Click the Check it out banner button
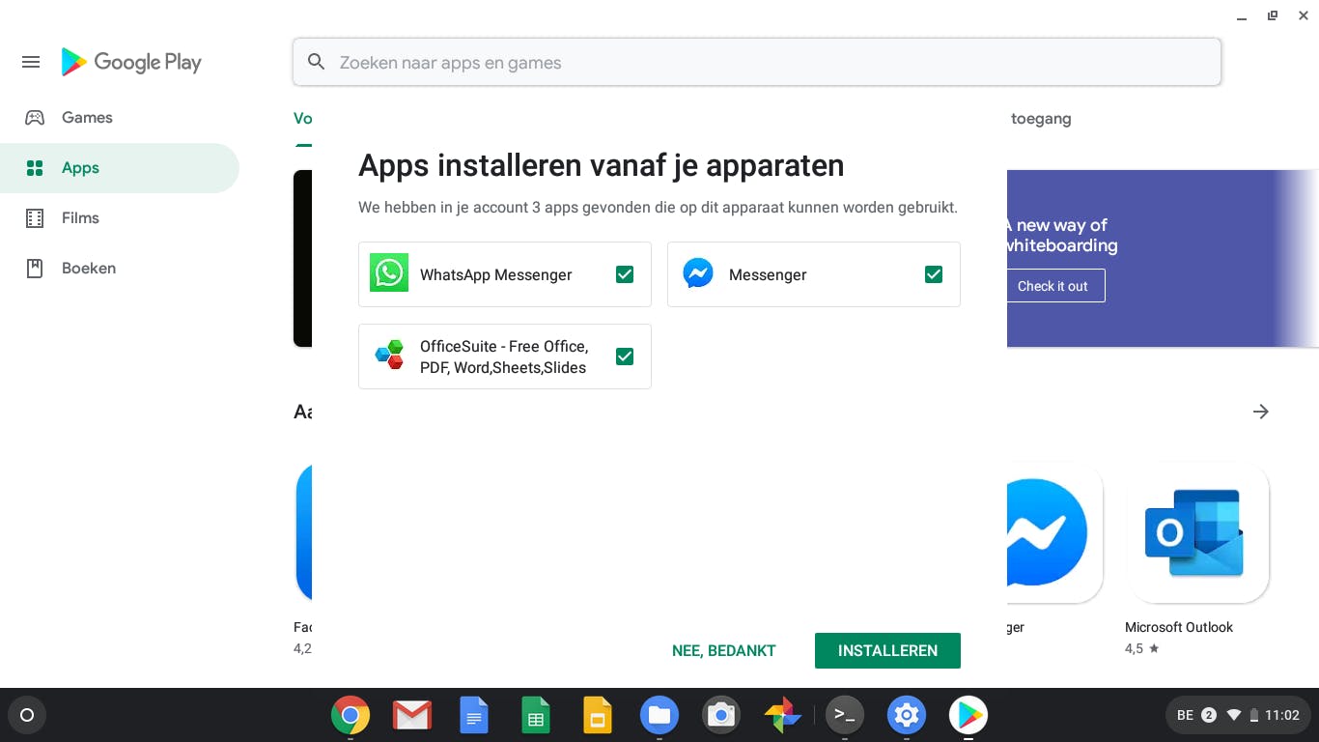 pos(1052,286)
